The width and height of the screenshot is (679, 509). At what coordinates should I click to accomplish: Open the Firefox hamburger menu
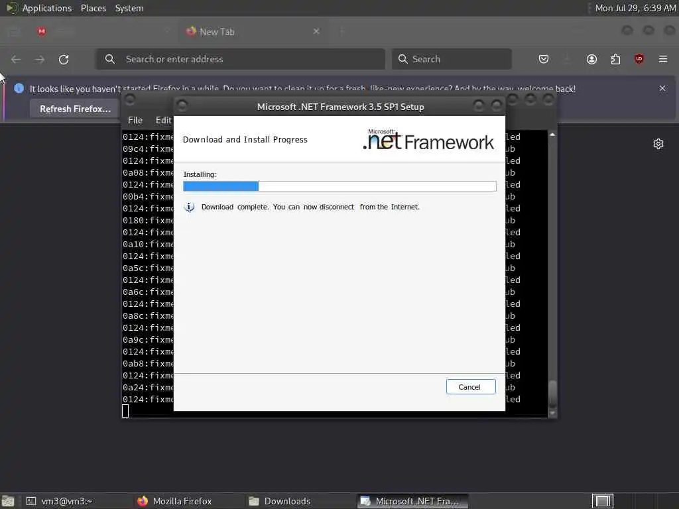[662, 59]
